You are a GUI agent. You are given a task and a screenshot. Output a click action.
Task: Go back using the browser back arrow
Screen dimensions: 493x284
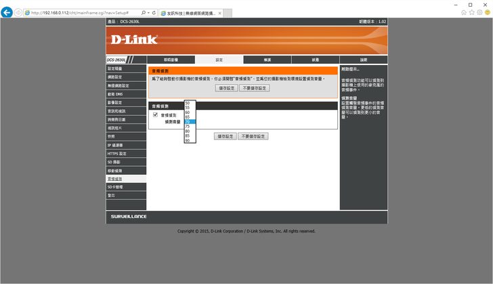tap(7, 13)
